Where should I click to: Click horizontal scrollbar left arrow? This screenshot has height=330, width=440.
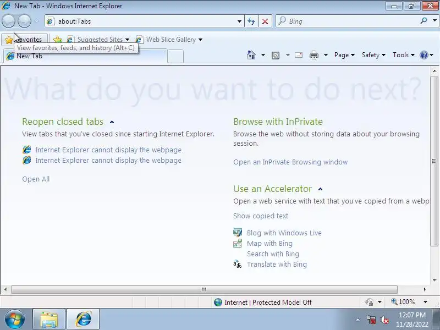(5, 289)
